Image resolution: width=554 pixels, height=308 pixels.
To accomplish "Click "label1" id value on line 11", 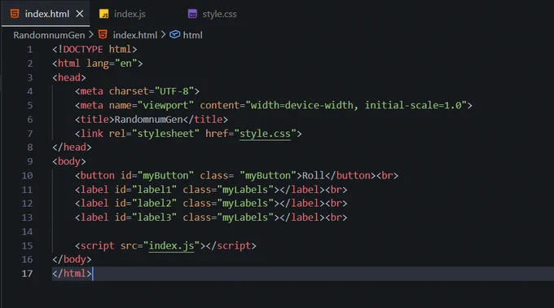I will 154,190.
